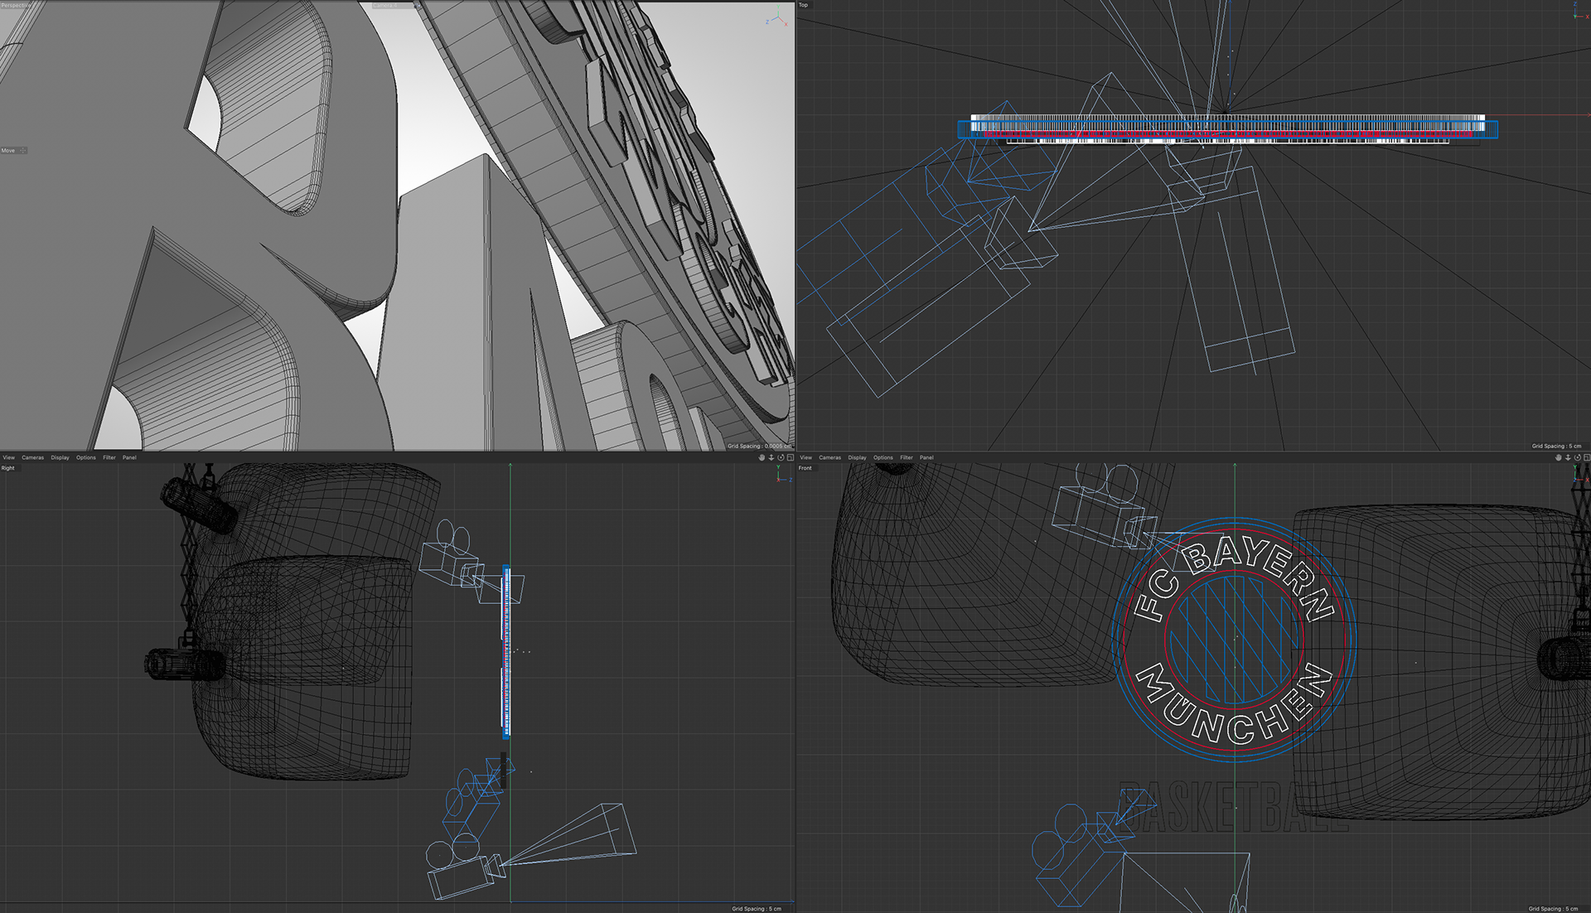
Task: Click the Move tool indicator in the Perspective viewport
Action: [13, 151]
